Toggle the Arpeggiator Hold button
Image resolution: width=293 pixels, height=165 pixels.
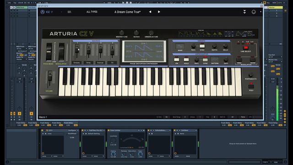pos(186,60)
